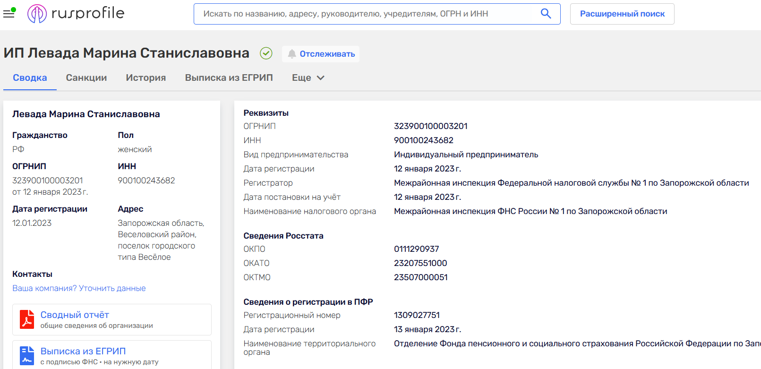Click the magnifier search icon
The image size is (761, 369).
(x=546, y=14)
